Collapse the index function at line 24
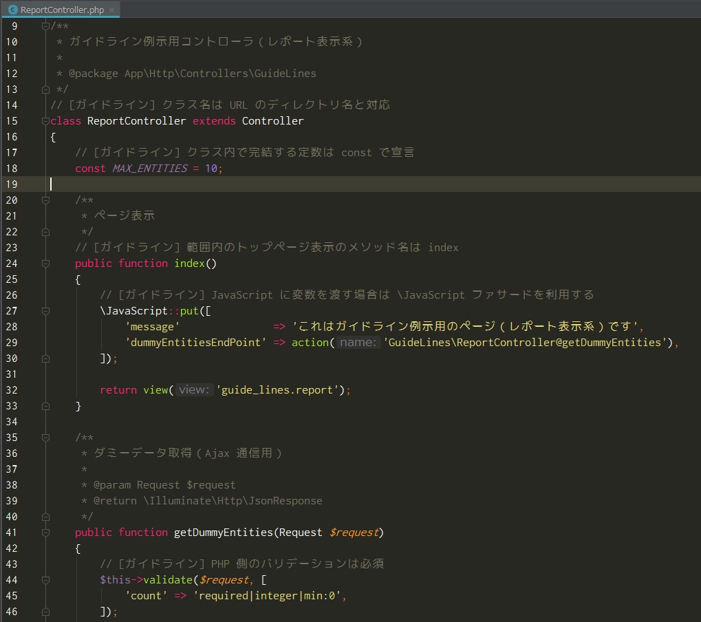Screen dimensions: 701x622 (45, 264)
